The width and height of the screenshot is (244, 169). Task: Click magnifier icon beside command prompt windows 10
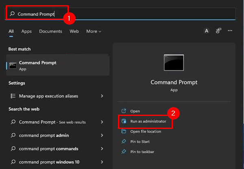point(13,162)
